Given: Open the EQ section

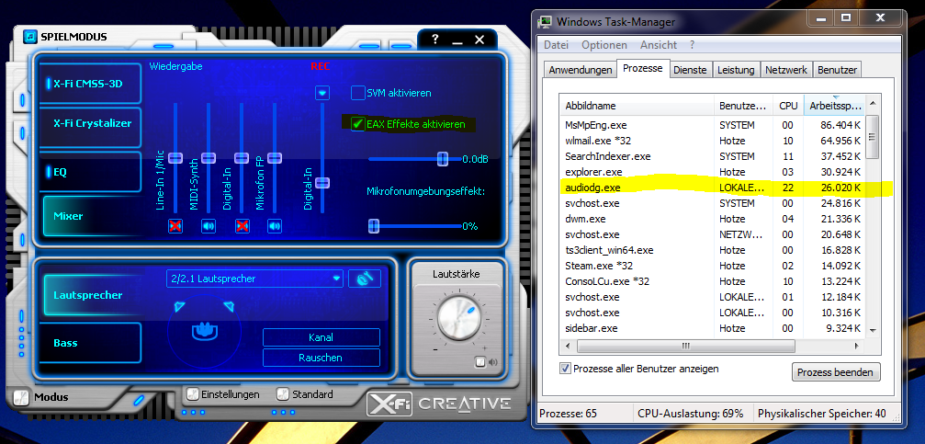Looking at the screenshot, I should (91, 172).
